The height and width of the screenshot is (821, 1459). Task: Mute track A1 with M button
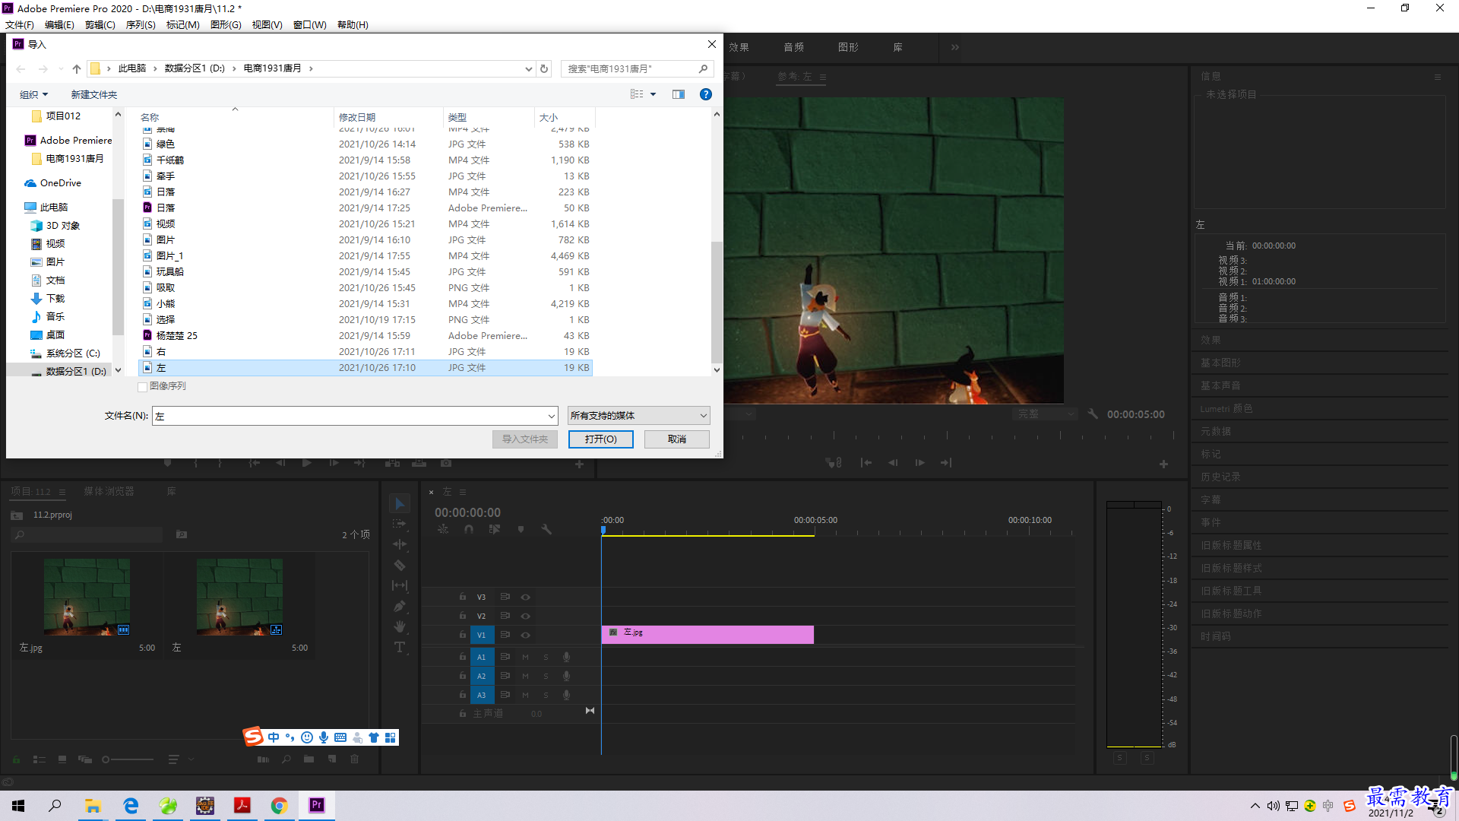[x=525, y=658]
